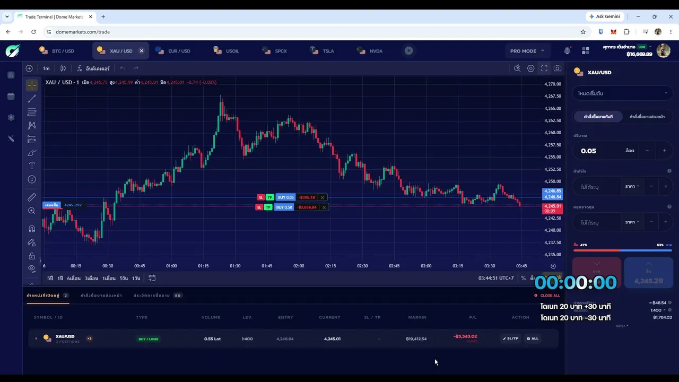Open the candlestick chart style menu
This screenshot has height=382, width=679.
[x=63, y=68]
